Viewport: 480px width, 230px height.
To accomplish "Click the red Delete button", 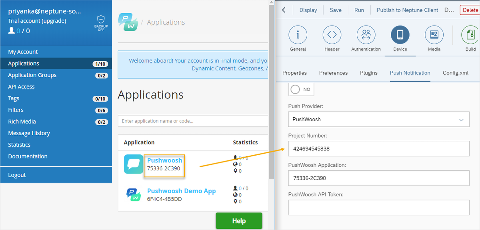I will tap(470, 10).
